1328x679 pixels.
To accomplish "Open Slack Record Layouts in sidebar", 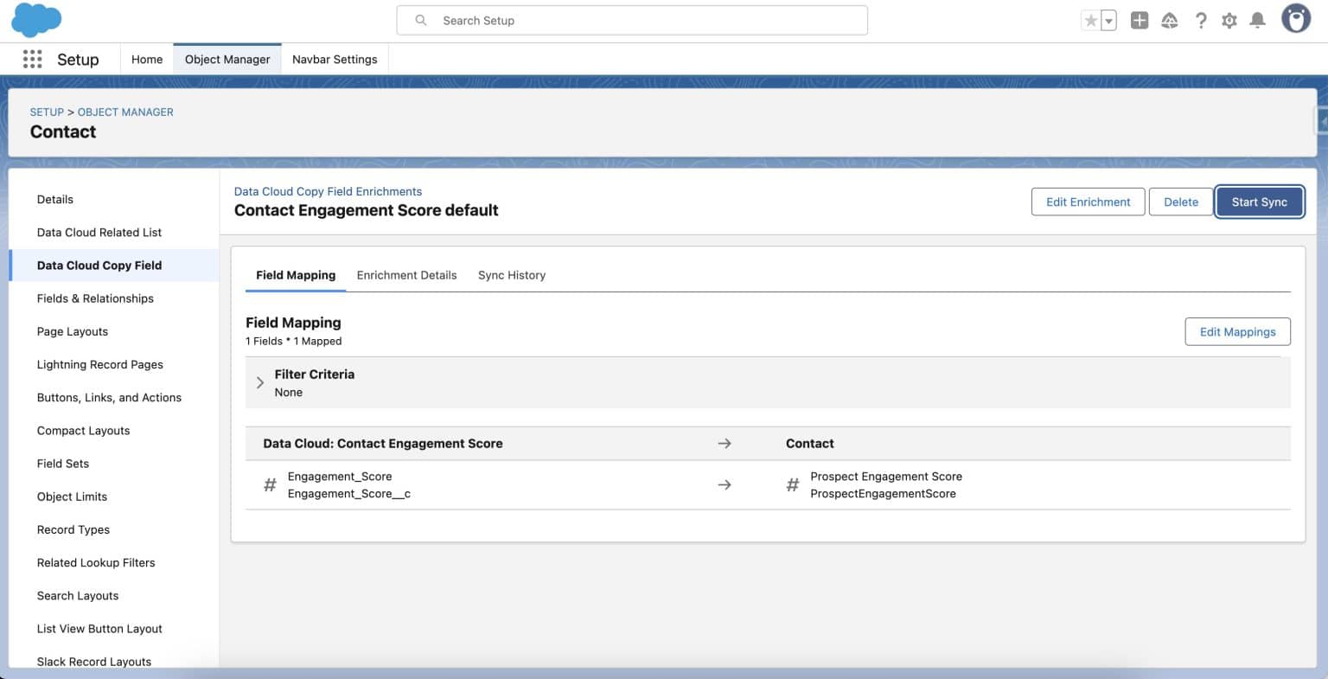I will [94, 661].
